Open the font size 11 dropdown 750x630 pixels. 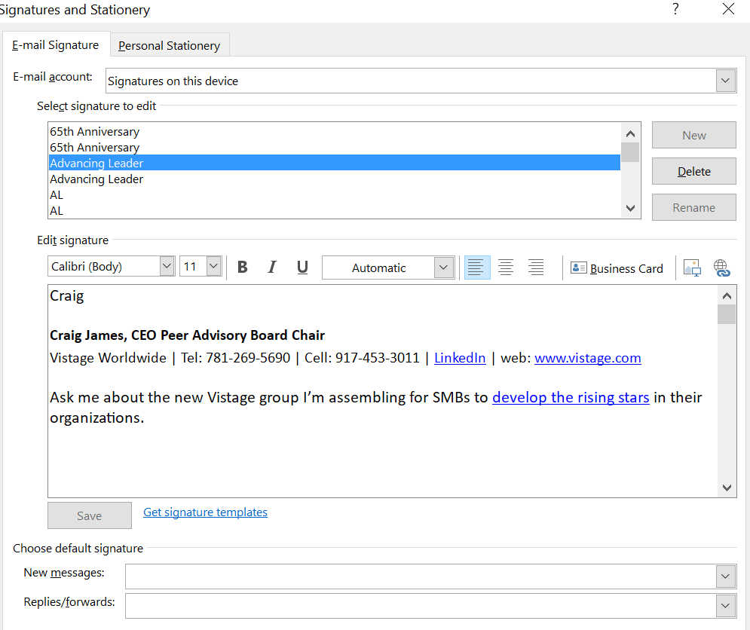click(213, 265)
